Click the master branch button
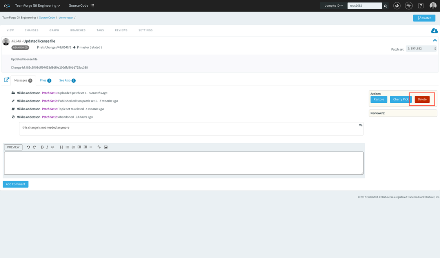This screenshot has height=258, width=440. click(424, 18)
